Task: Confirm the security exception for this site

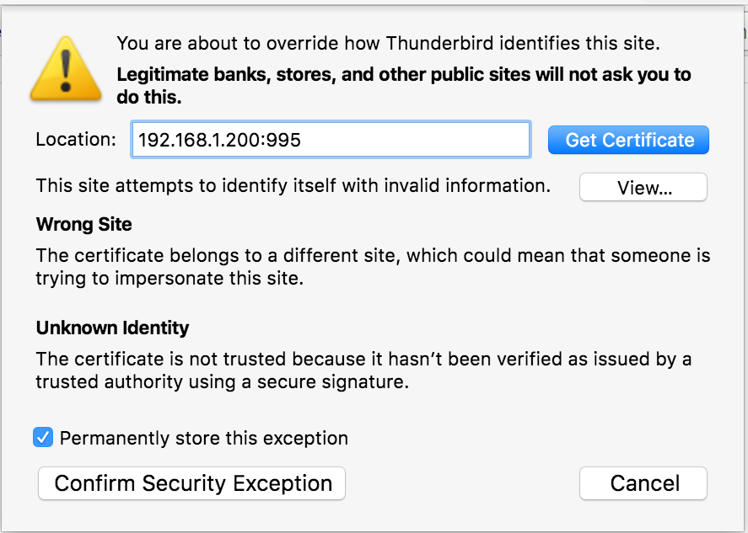Action: tap(191, 483)
